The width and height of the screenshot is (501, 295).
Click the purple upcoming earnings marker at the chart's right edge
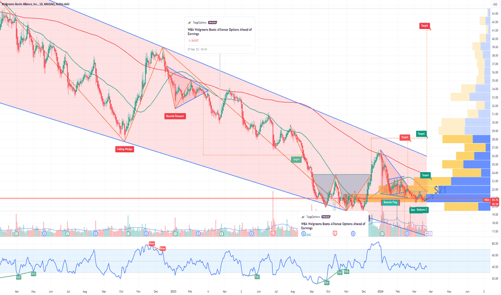(x=431, y=234)
